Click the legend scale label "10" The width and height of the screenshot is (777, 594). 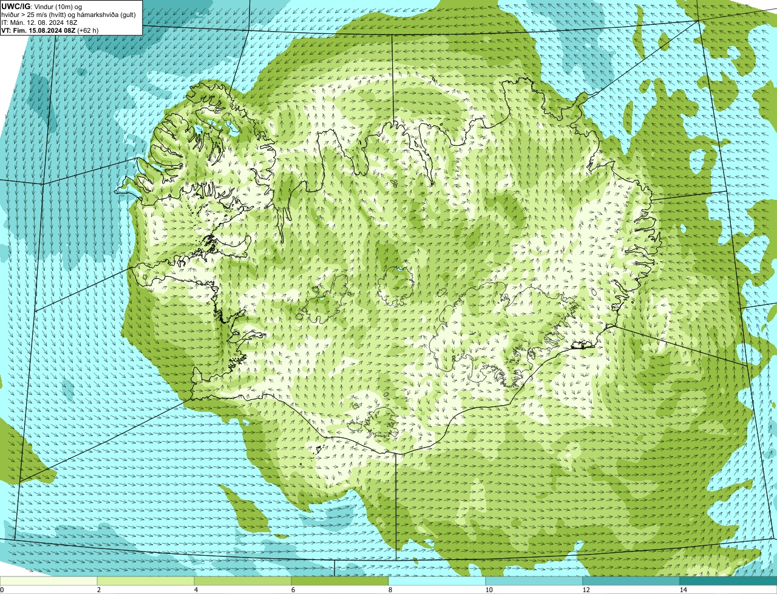(x=489, y=590)
